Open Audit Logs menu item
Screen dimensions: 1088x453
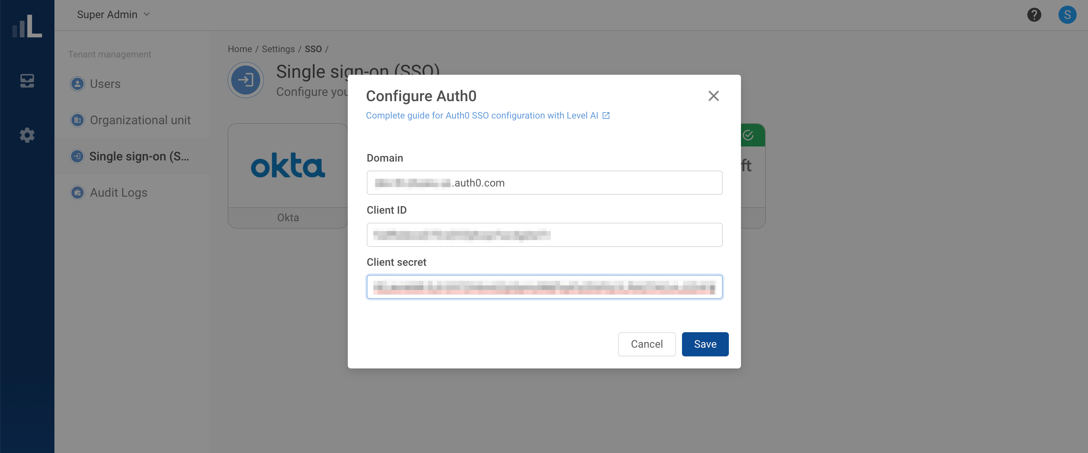click(x=132, y=193)
